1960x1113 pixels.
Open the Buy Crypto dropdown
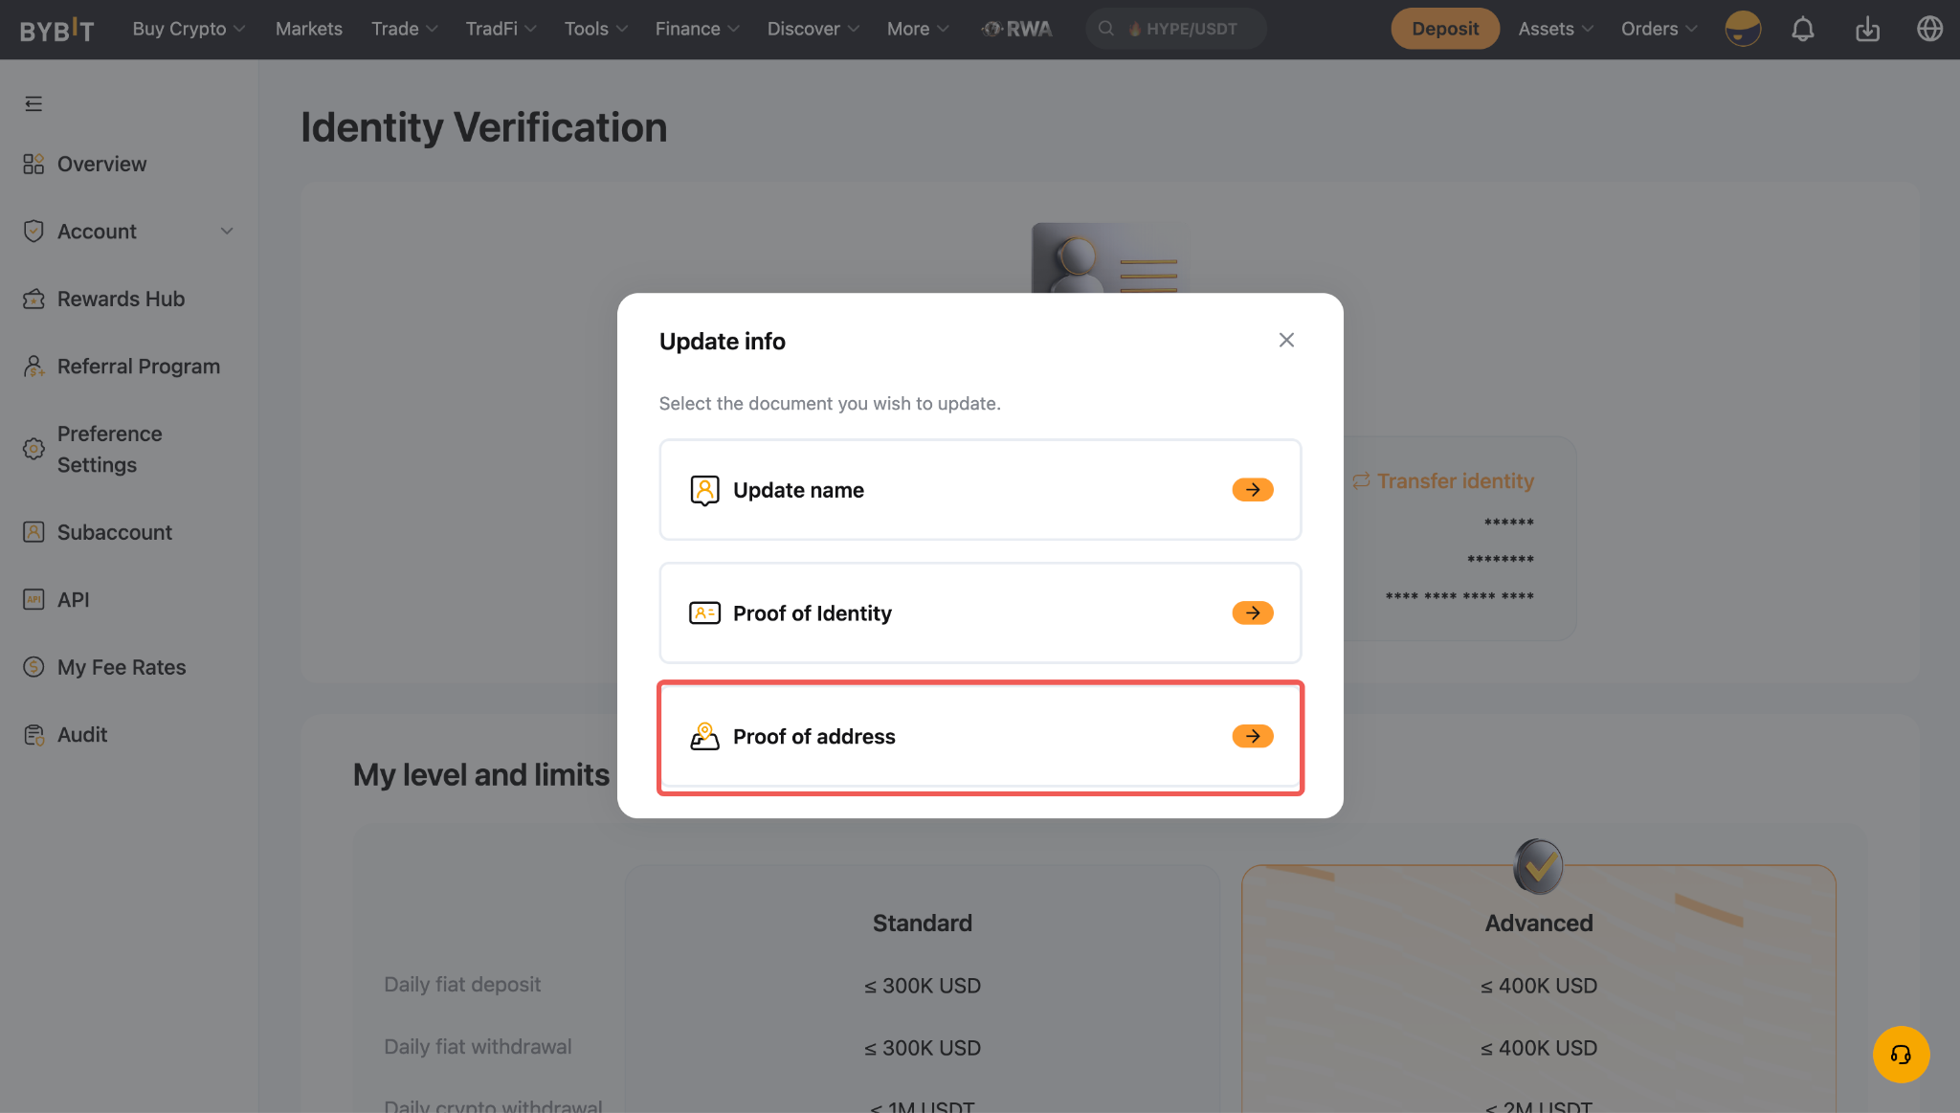tap(189, 29)
